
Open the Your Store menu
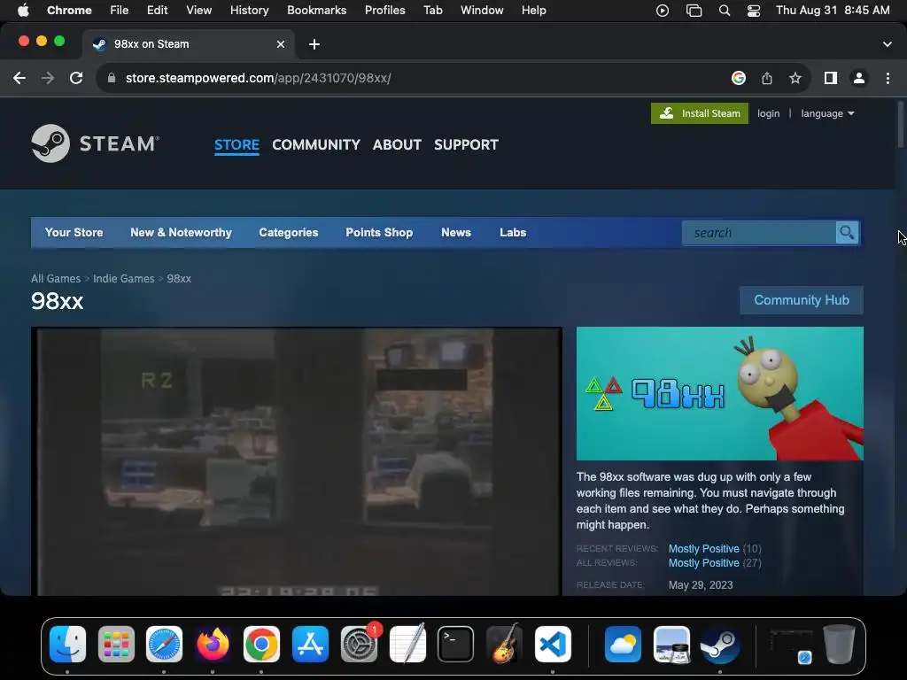click(x=74, y=233)
